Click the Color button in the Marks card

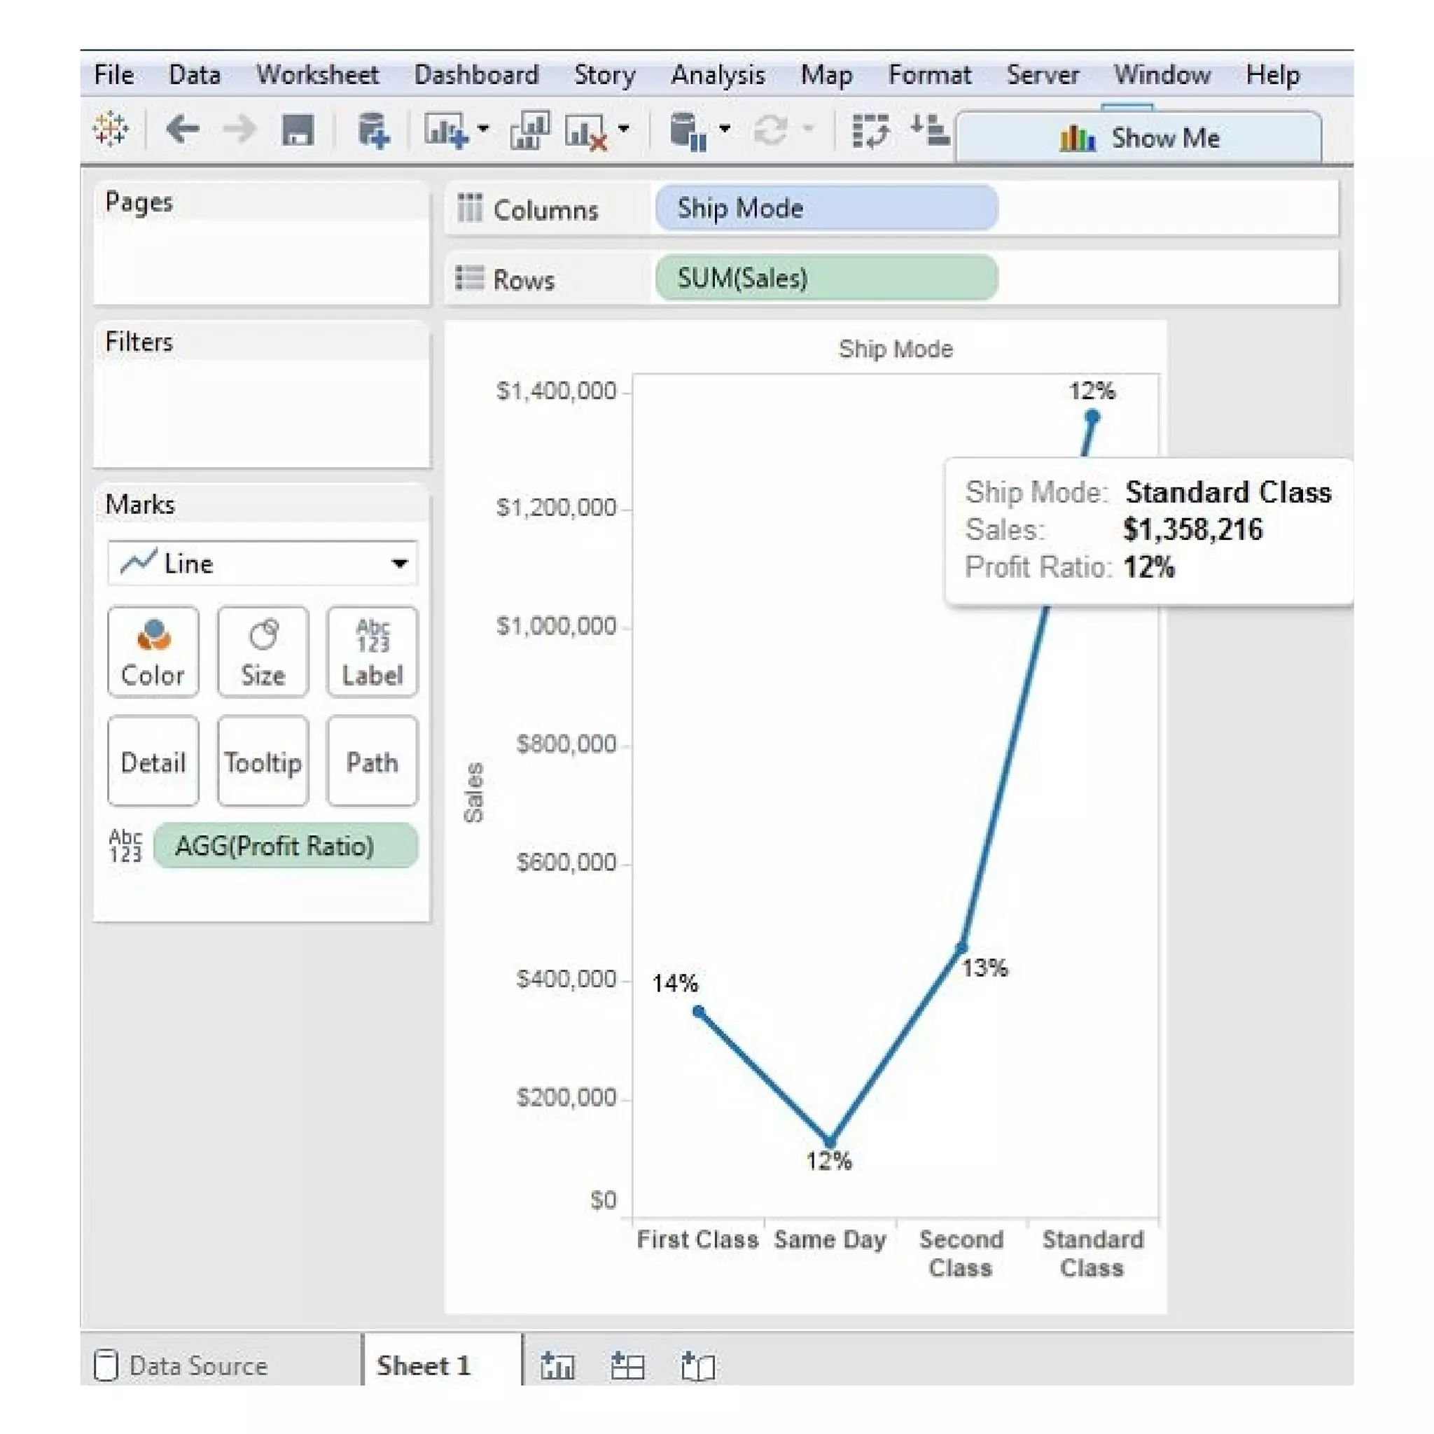(x=153, y=652)
